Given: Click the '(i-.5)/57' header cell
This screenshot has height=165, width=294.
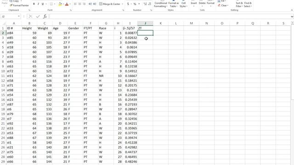Looking at the screenshot, I should [x=130, y=28].
